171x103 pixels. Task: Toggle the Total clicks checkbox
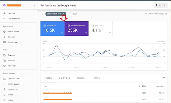click(x=45, y=25)
